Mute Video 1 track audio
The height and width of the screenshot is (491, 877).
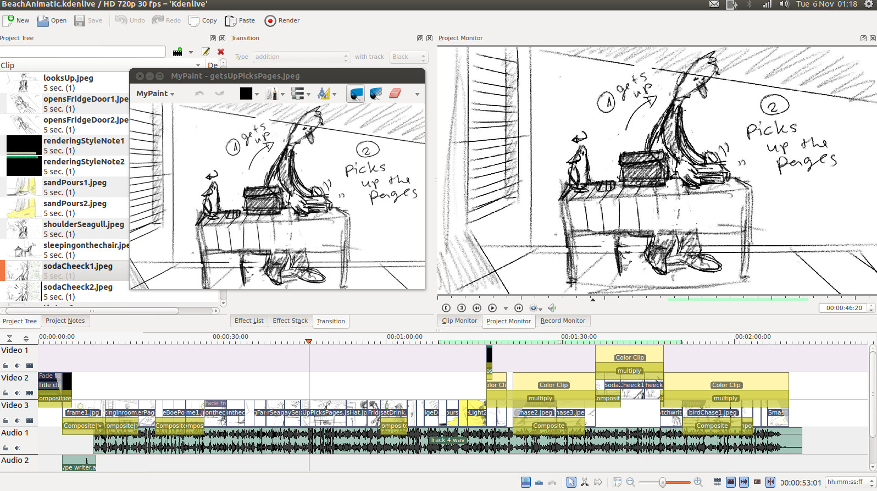[x=18, y=366]
